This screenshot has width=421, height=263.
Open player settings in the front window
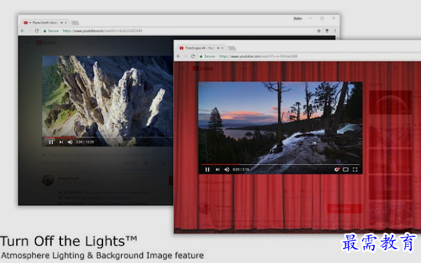click(x=337, y=169)
